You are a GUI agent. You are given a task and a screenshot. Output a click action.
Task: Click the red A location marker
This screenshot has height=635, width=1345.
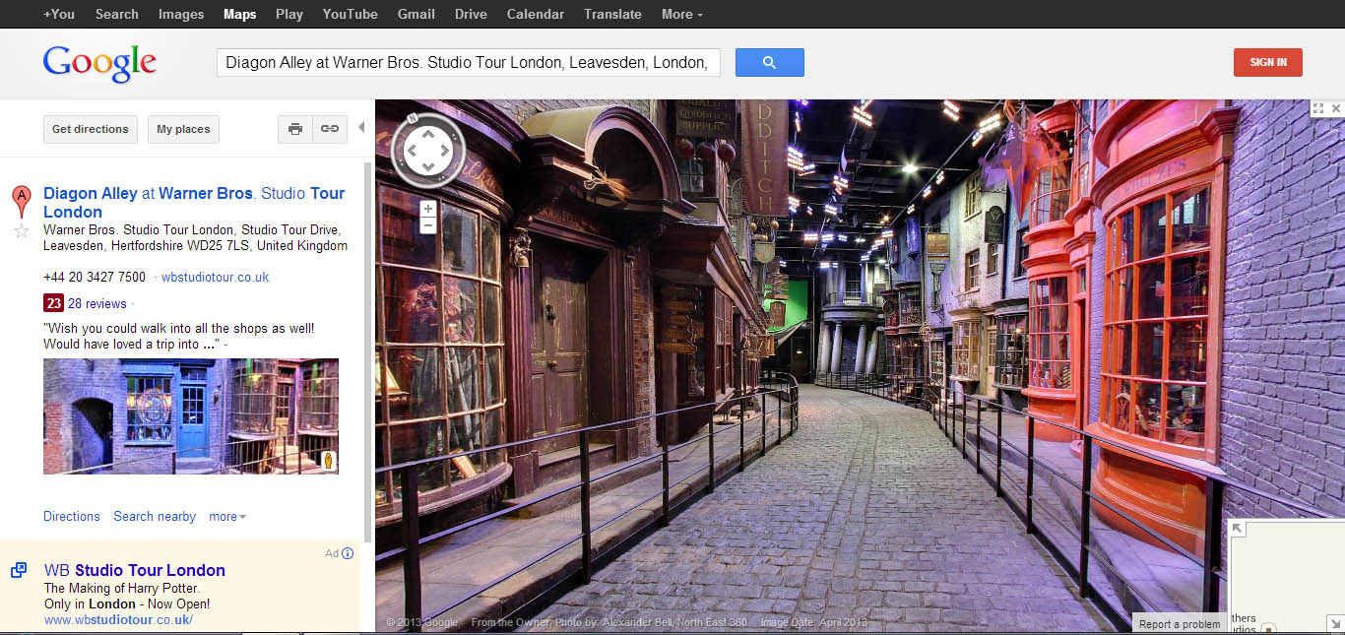click(x=21, y=201)
